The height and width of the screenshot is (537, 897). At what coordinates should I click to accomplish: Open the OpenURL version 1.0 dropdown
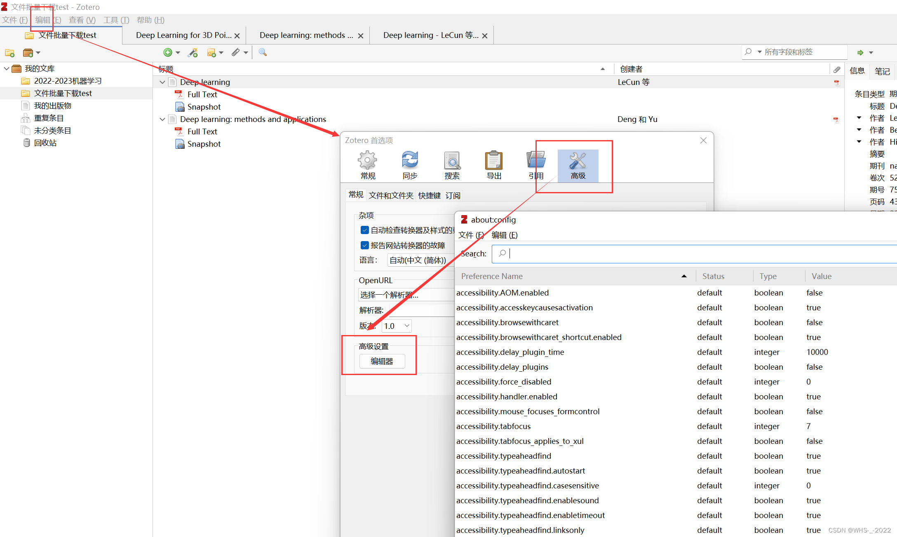point(397,326)
